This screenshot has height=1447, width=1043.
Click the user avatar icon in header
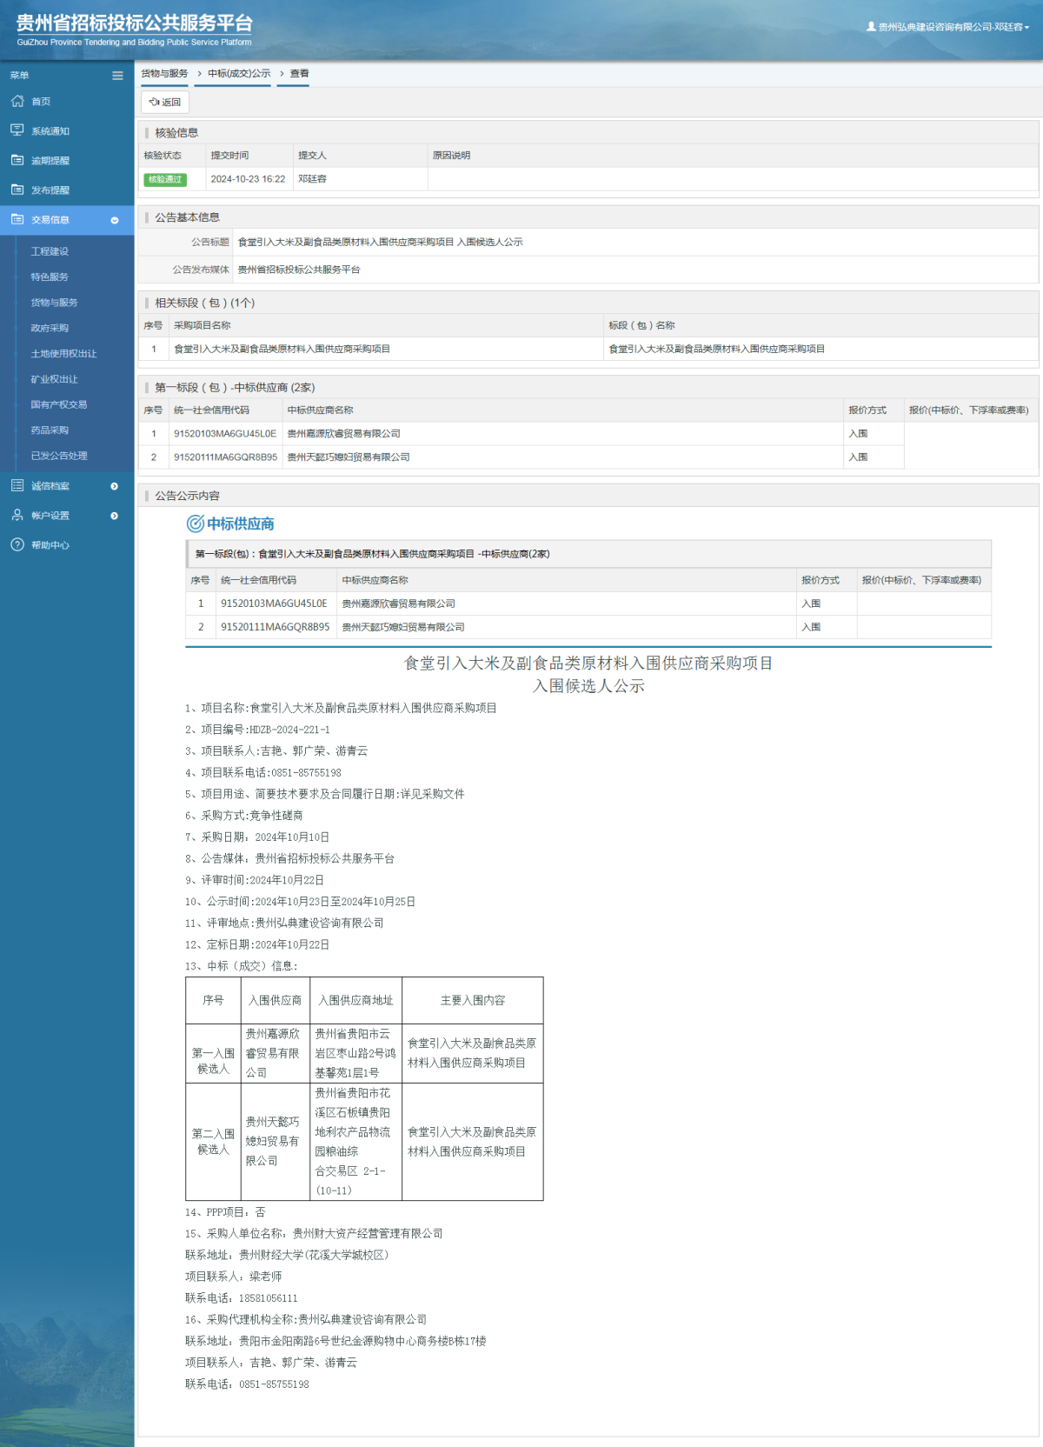pos(871,27)
